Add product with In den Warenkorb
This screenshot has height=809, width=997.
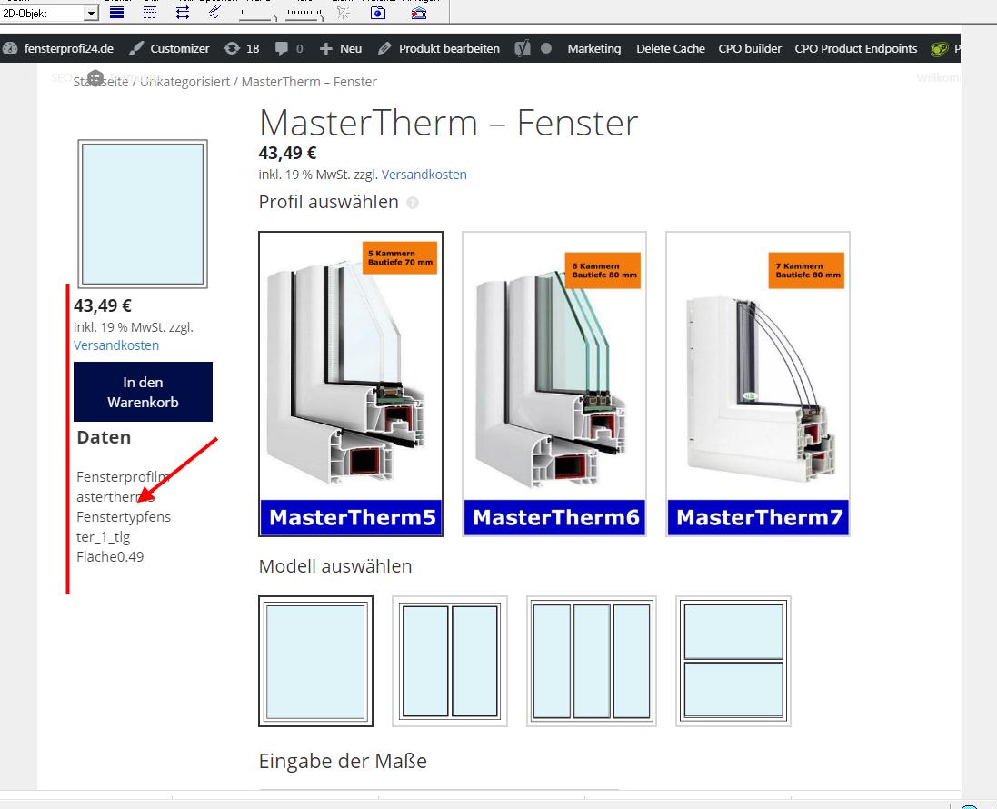143,392
